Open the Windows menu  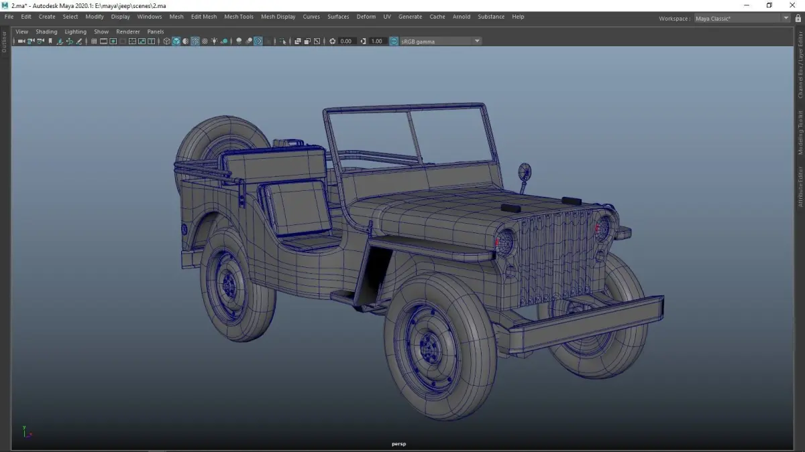point(150,17)
